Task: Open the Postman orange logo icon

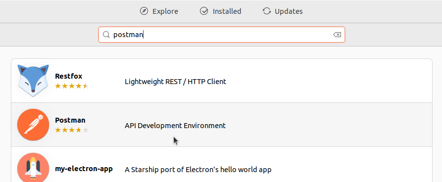Action: point(33,125)
